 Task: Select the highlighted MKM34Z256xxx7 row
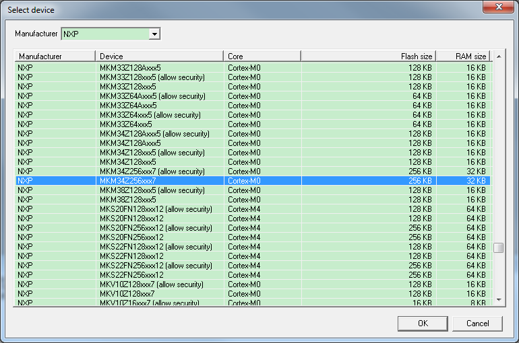click(x=253, y=180)
